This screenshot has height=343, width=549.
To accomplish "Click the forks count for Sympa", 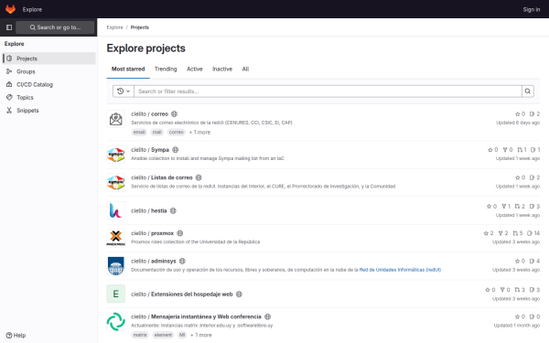I will click(x=508, y=149).
